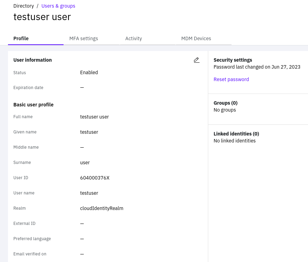
Task: Select the Profile tab
Action: [21, 38]
